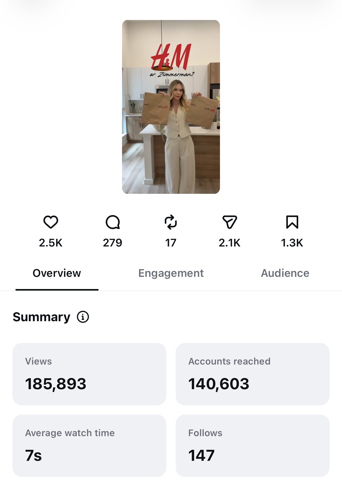342x494 pixels.
Task: Tap the Average watch time card
Action: coord(89,446)
